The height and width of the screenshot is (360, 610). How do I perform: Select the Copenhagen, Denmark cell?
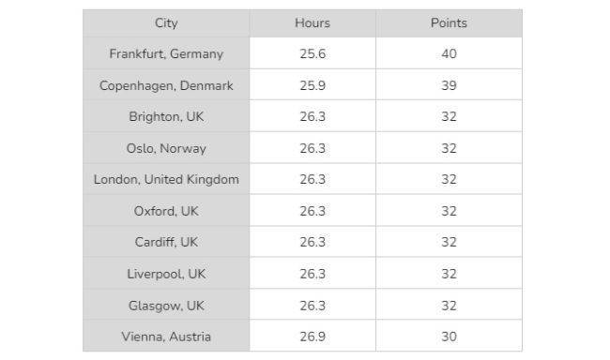[x=166, y=85]
